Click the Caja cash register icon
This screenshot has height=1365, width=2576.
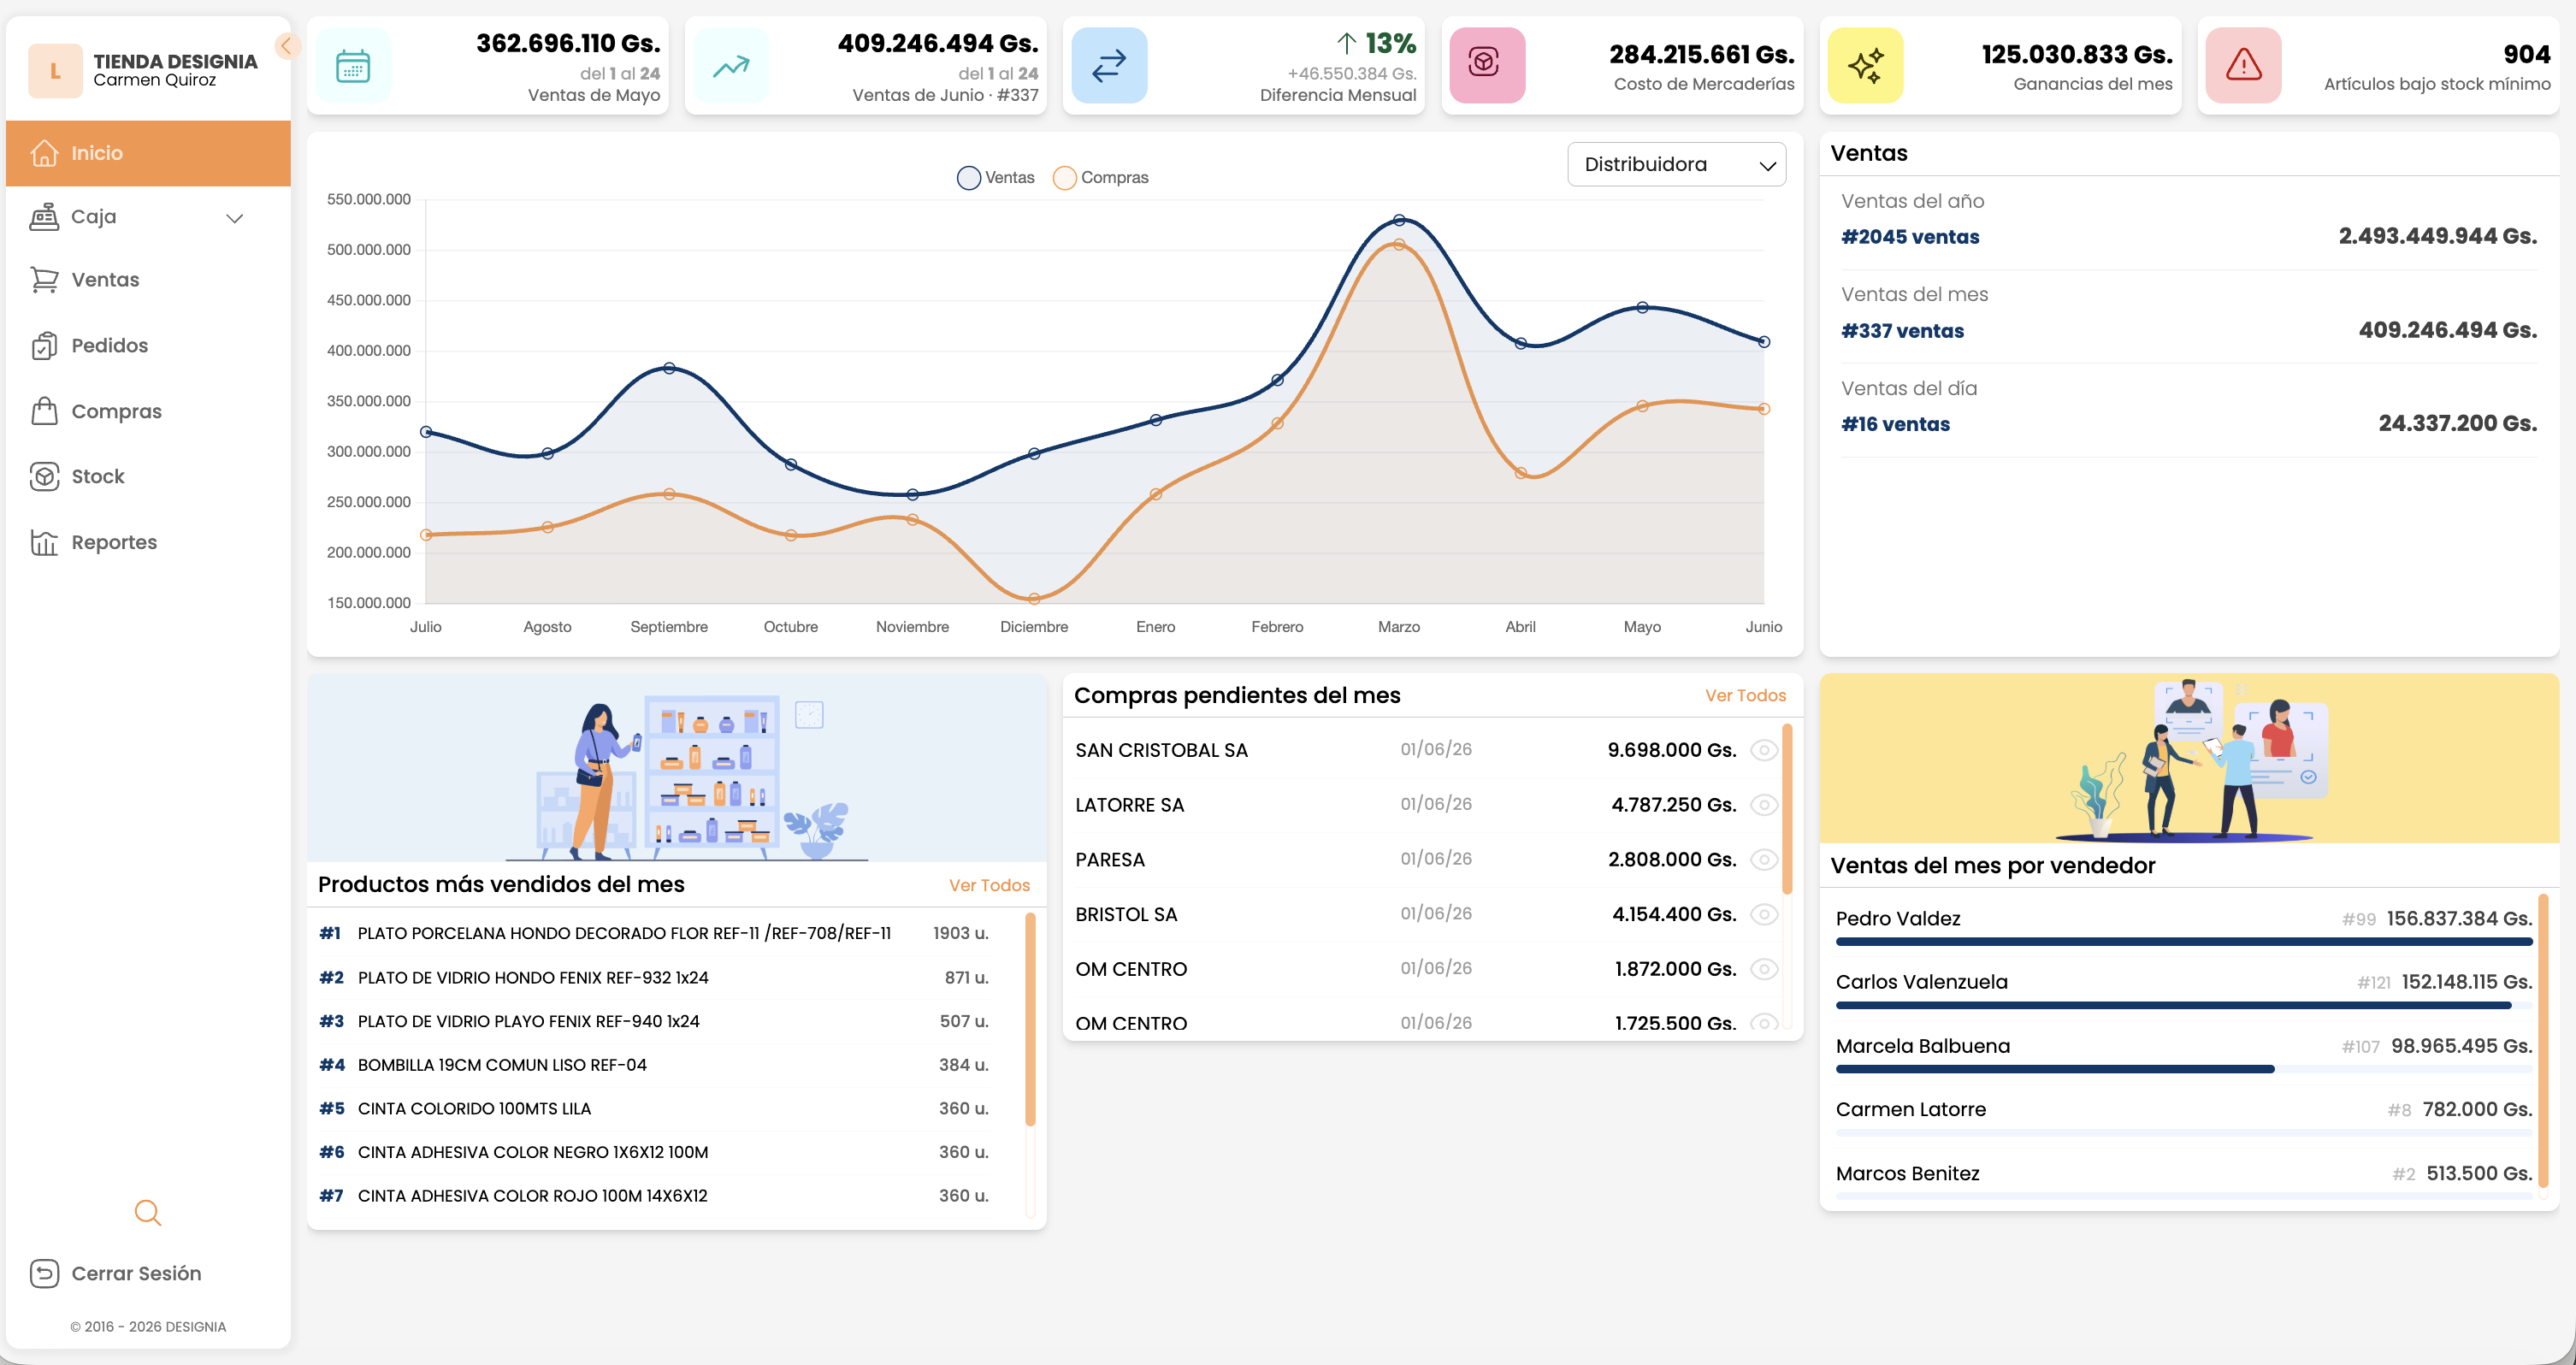[x=44, y=217]
